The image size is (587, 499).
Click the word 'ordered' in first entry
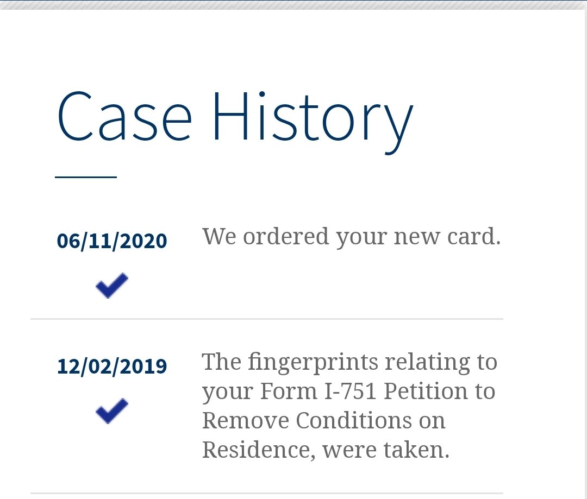click(286, 237)
